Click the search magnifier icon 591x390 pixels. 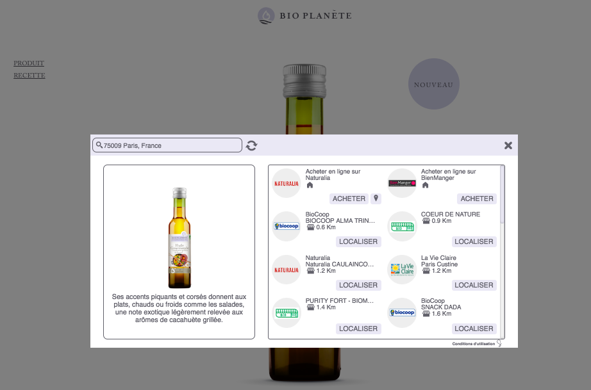point(99,145)
